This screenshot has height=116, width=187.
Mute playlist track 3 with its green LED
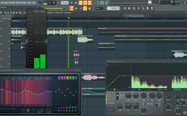(9, 41)
